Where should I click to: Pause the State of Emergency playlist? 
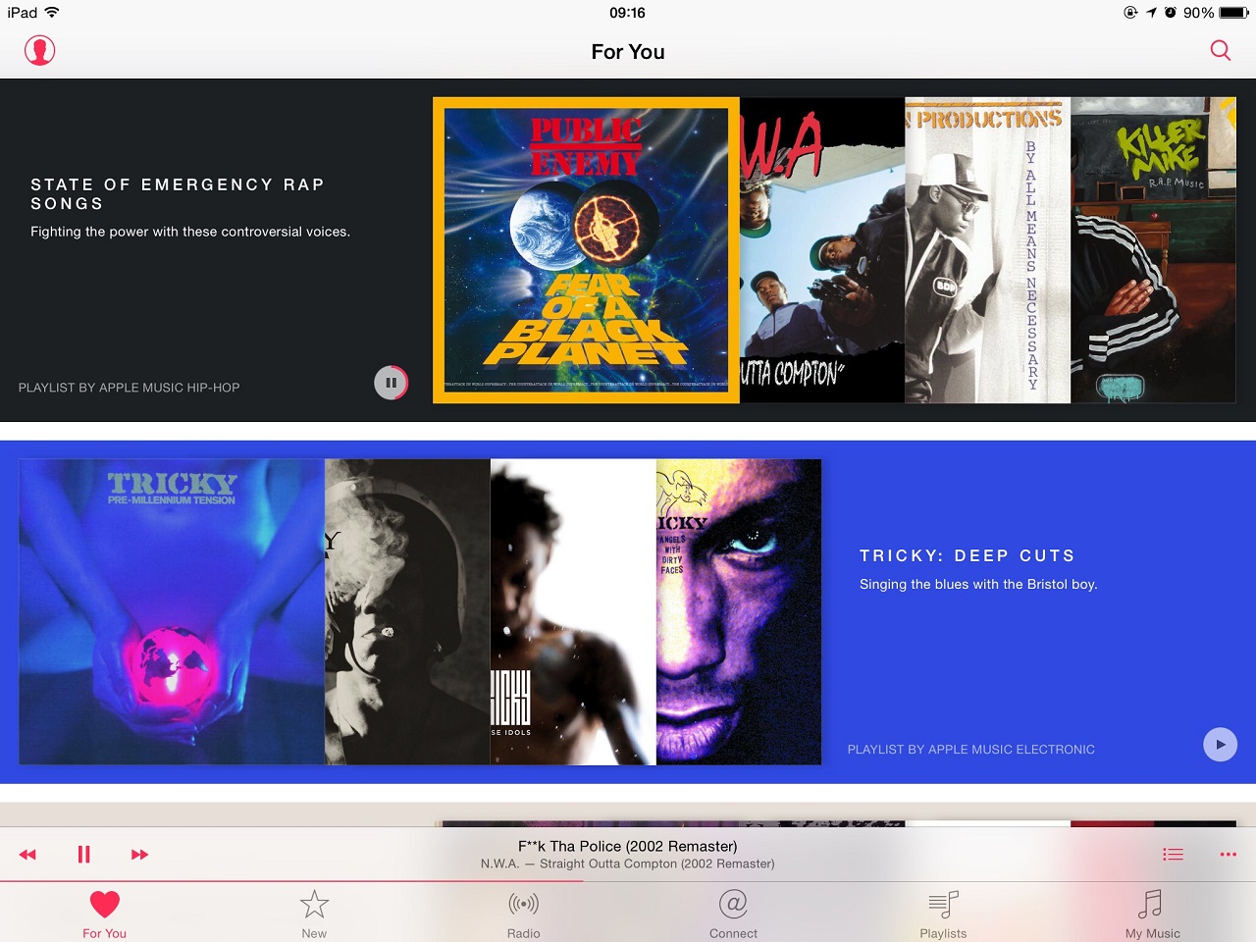click(x=391, y=383)
